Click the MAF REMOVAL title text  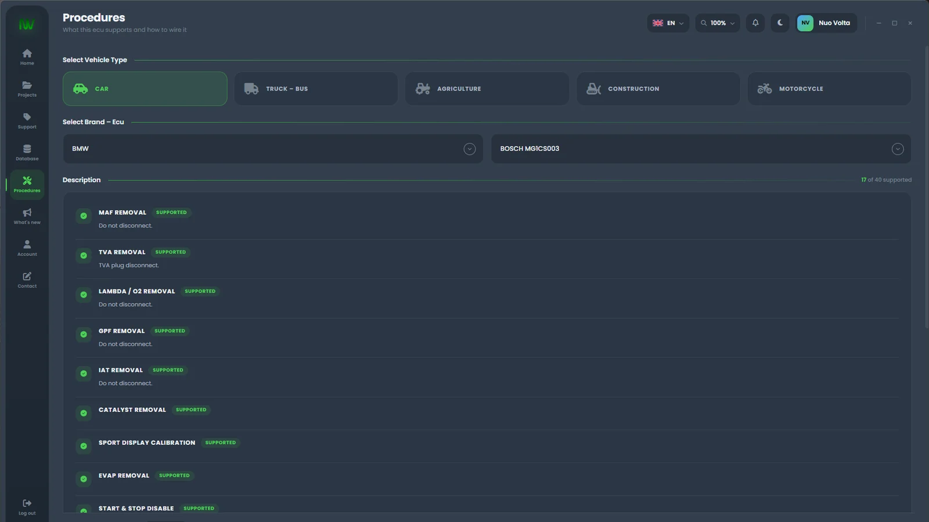click(123, 213)
